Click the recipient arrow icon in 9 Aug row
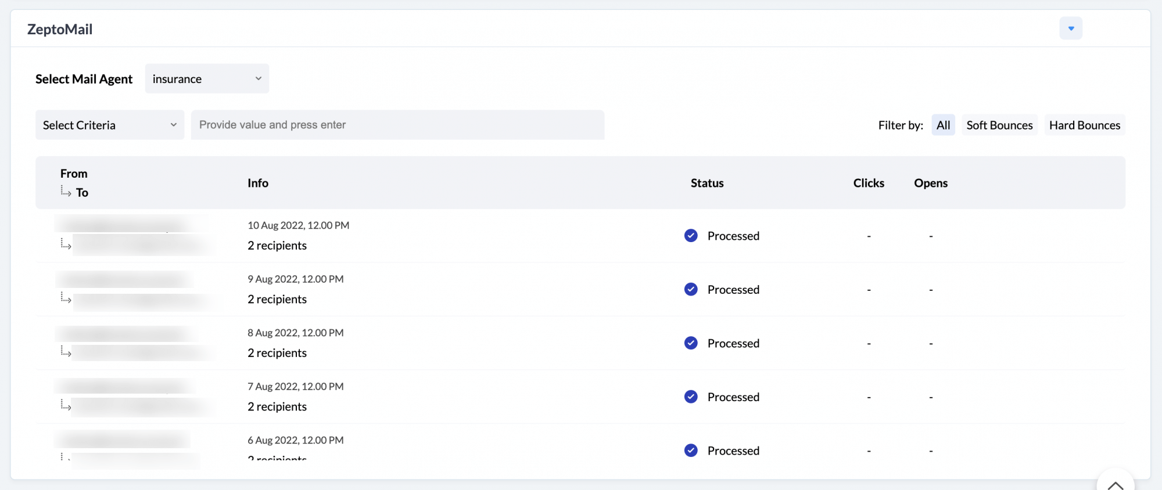The image size is (1162, 490). point(66,298)
